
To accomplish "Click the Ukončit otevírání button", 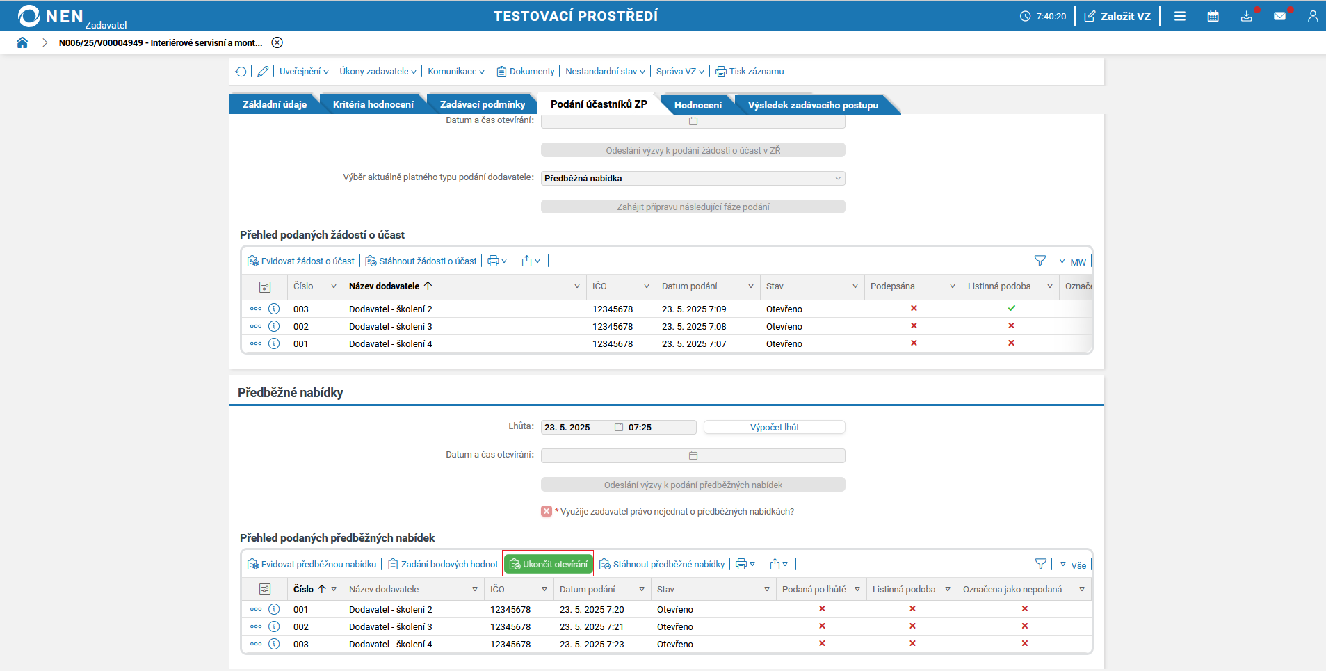I will click(x=548, y=564).
